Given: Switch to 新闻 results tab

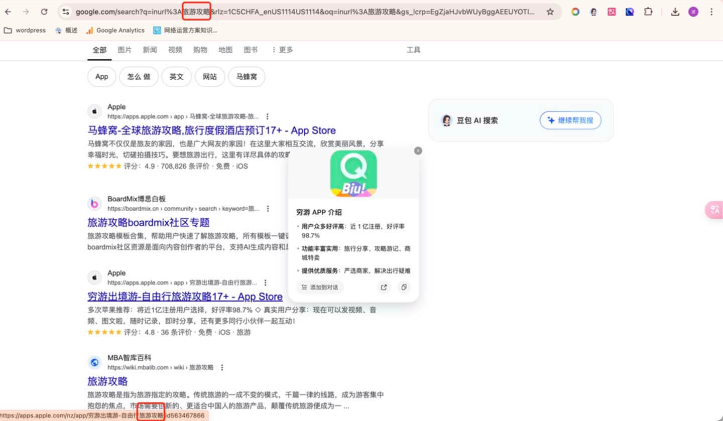Looking at the screenshot, I should [x=150, y=50].
